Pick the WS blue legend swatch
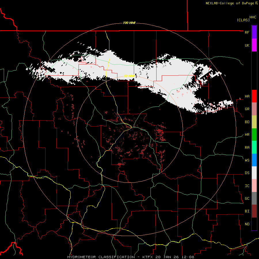 254,160
